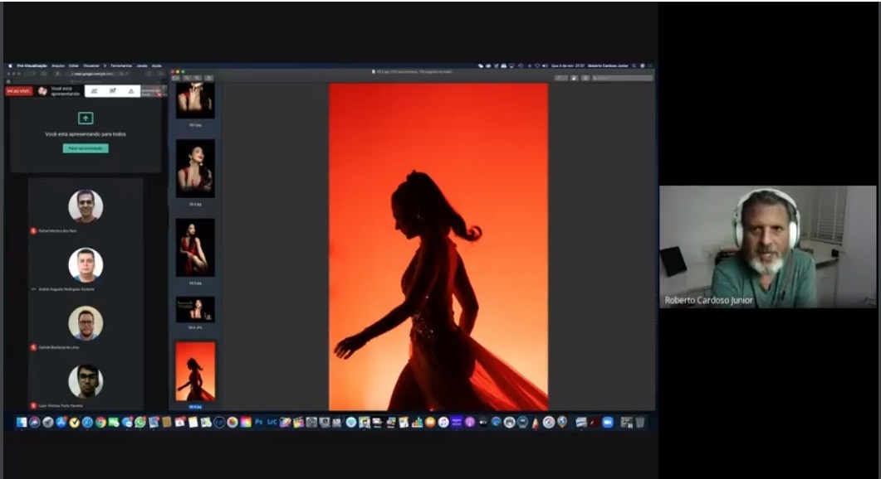Open the sidebar view mode dropdown in Preview
The height and width of the screenshot is (479, 881).
[176, 78]
